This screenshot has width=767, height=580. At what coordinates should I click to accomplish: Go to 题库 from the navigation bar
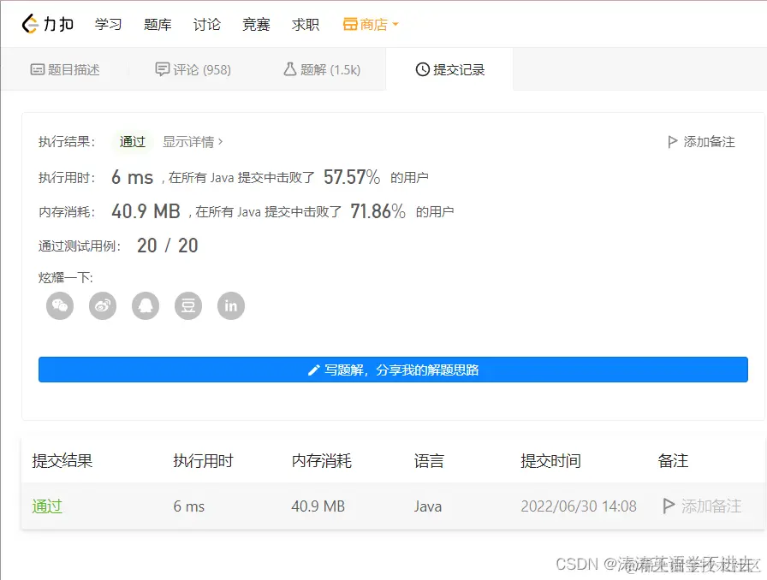click(158, 25)
